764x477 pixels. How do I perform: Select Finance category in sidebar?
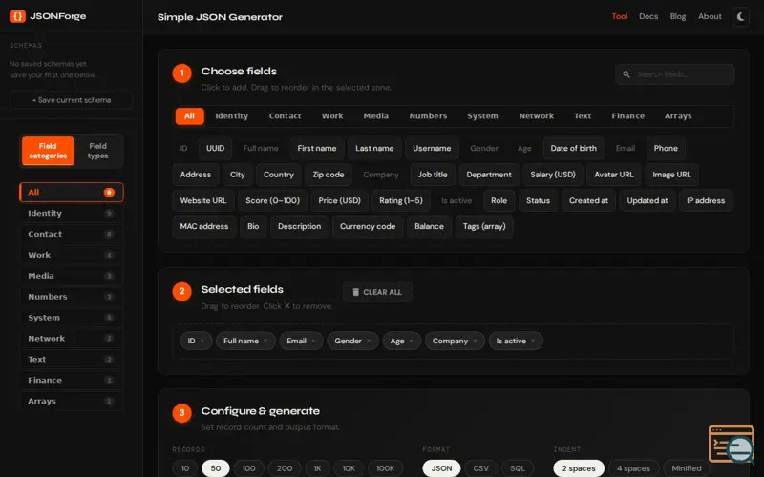(x=71, y=381)
